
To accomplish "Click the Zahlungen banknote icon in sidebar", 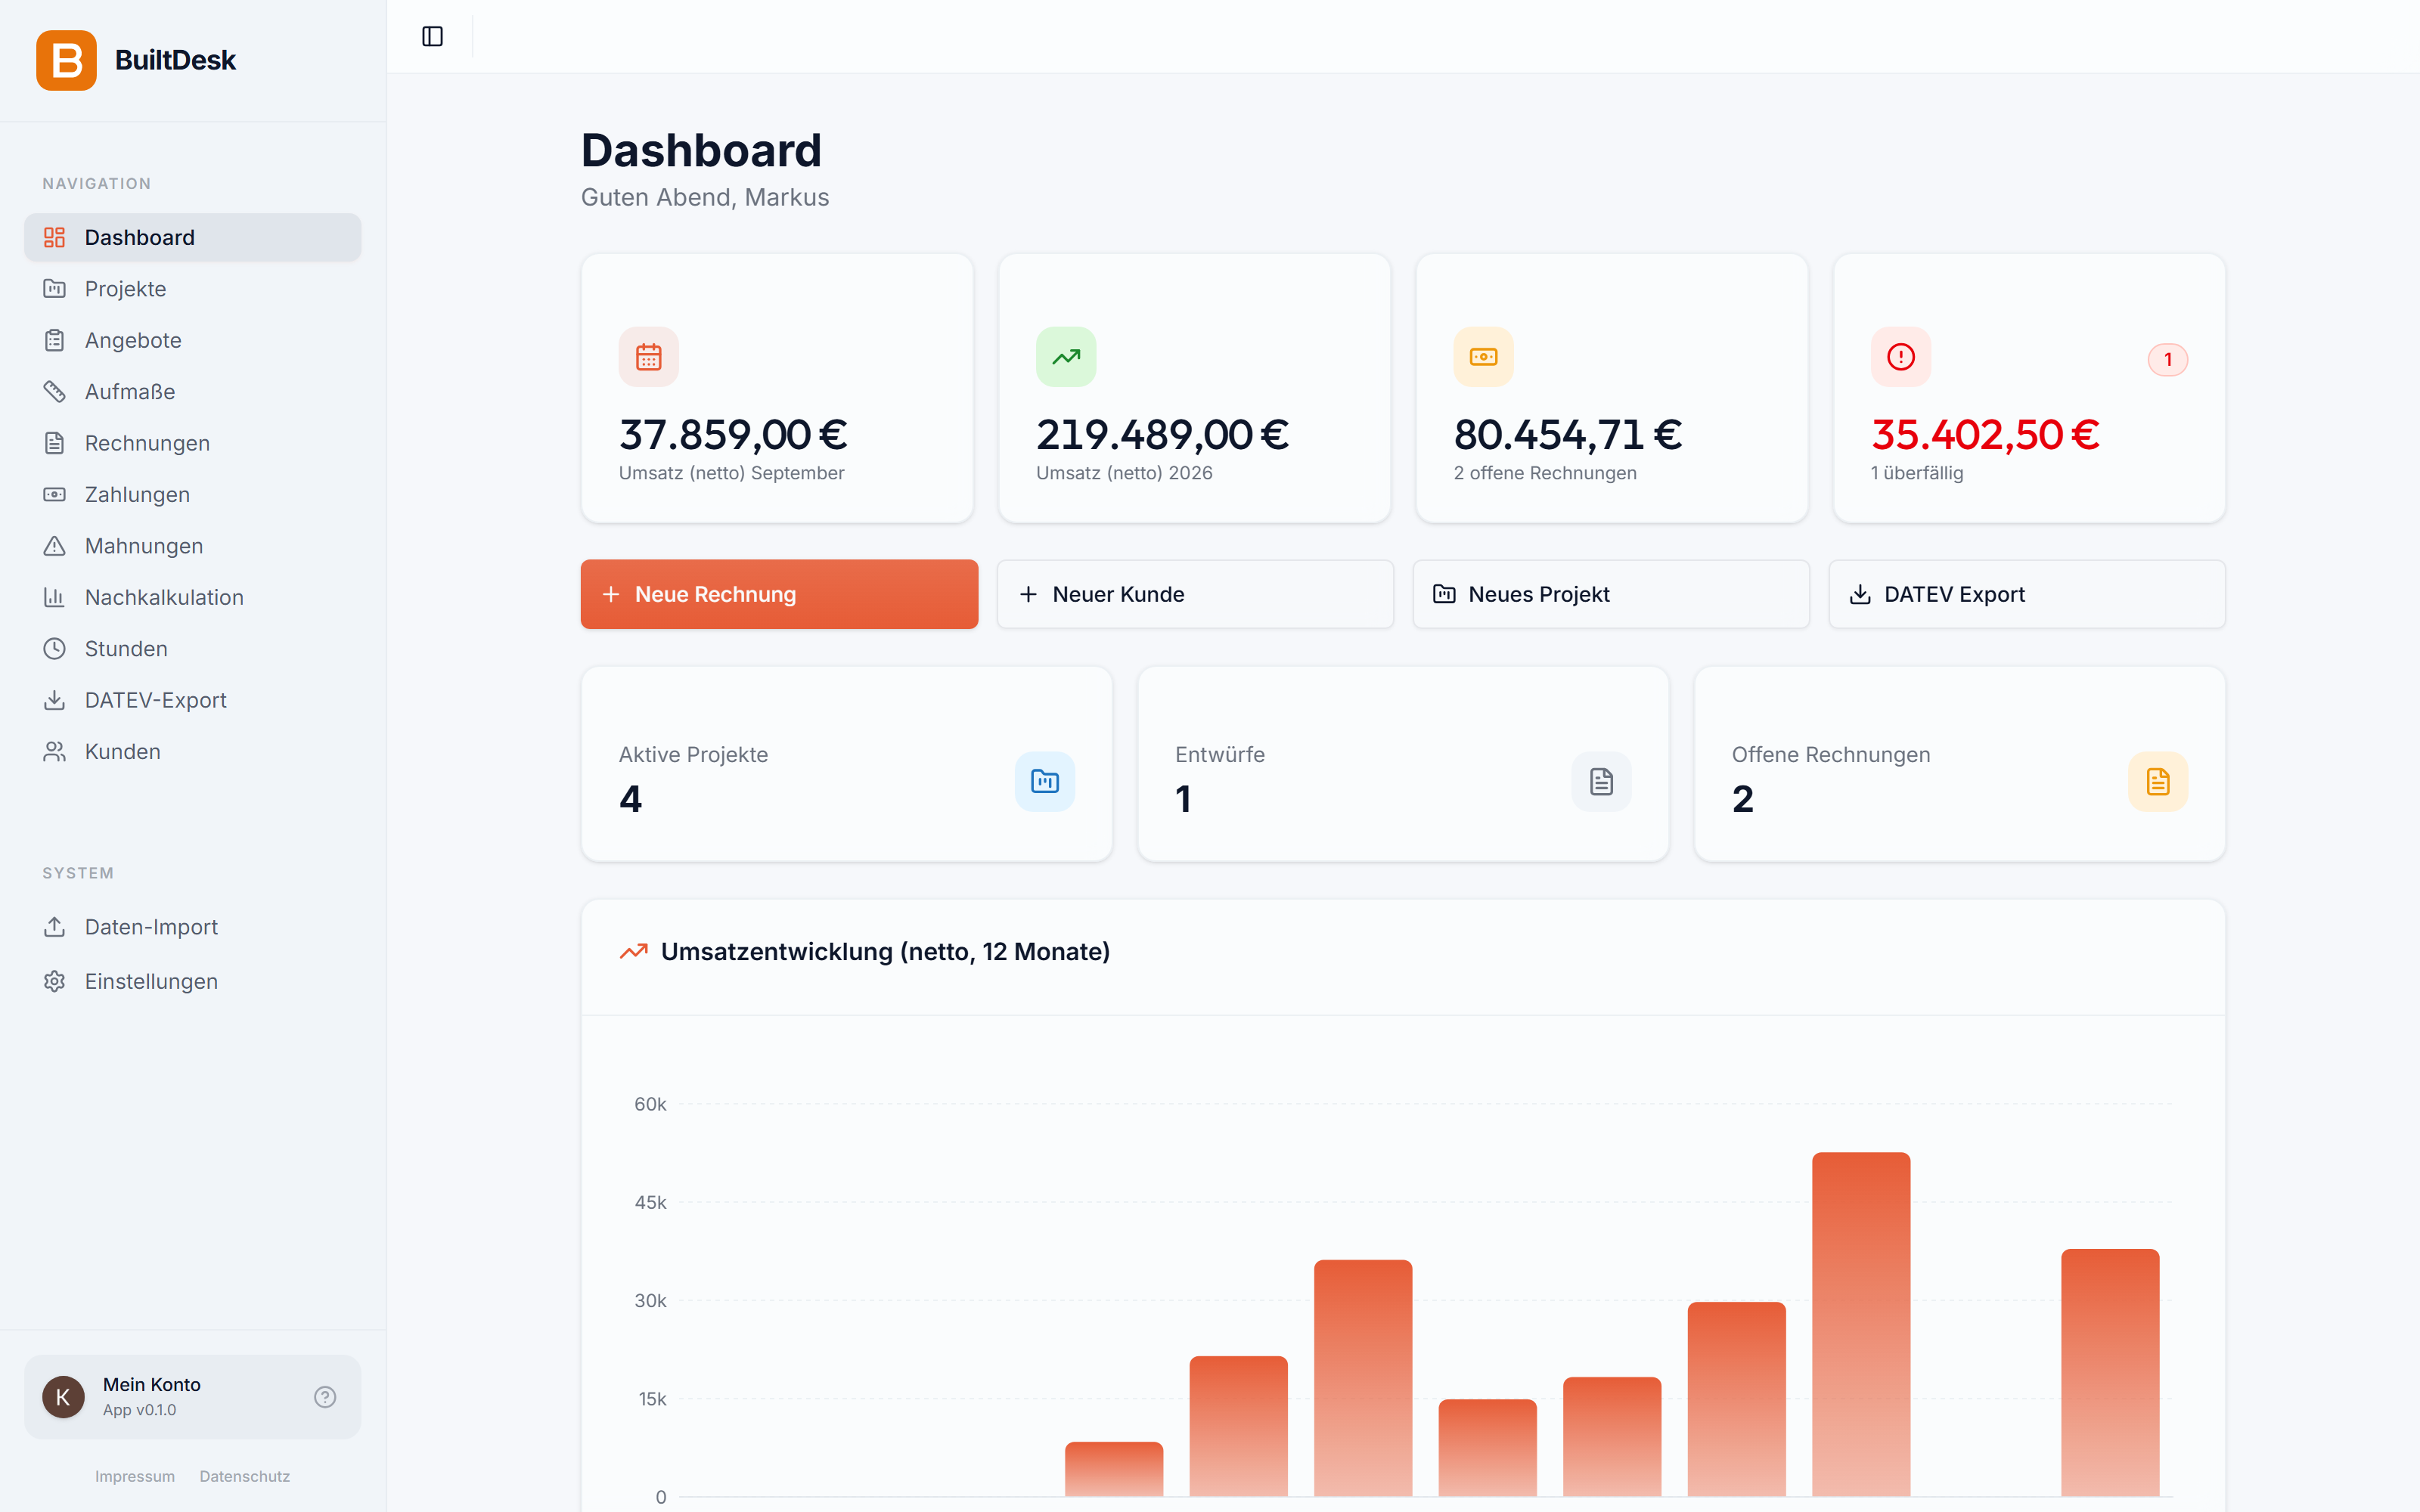I will (x=54, y=495).
